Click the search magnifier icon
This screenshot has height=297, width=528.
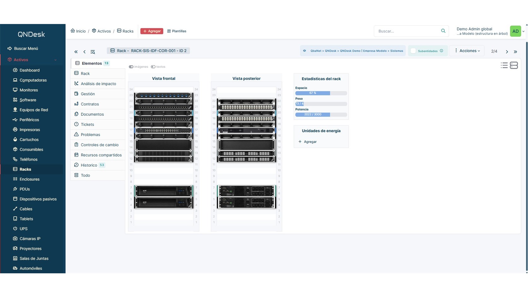click(x=443, y=31)
